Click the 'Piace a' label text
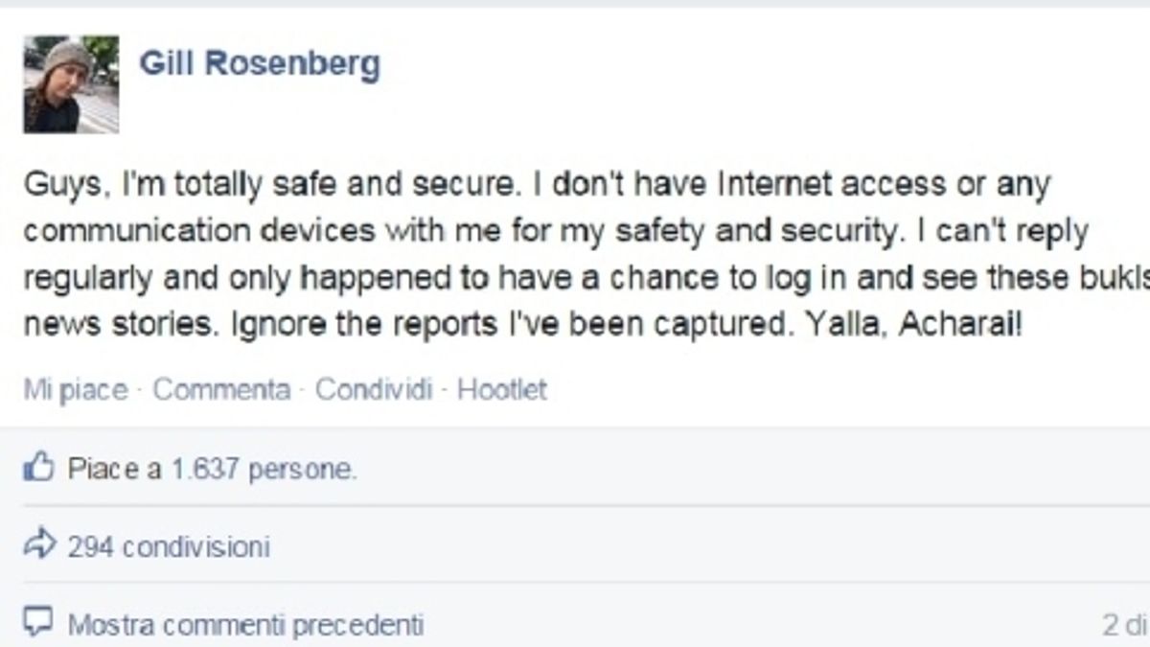Screen dimensions: 1150x647 pos(114,470)
